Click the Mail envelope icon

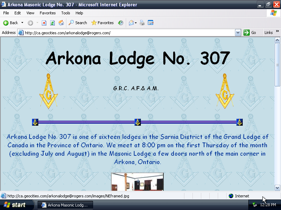[131, 23]
